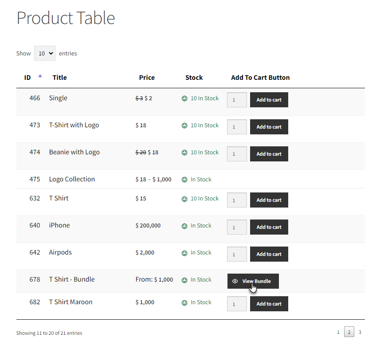Add T-Shirt with Logo to cart
Viewport: 384px width, 345px height.
tap(269, 127)
